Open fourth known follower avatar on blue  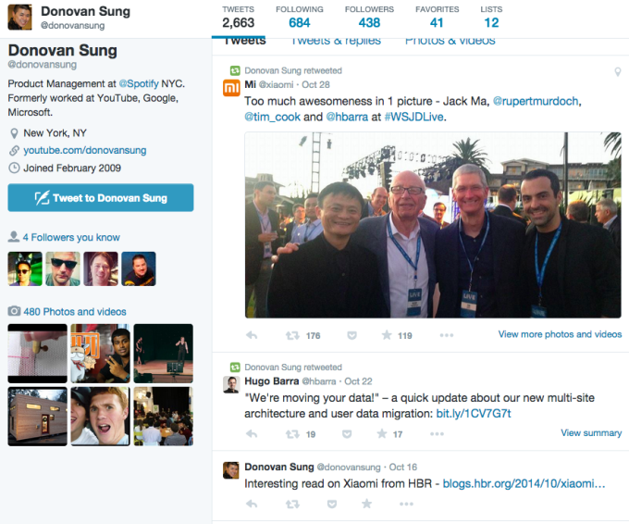tap(139, 268)
